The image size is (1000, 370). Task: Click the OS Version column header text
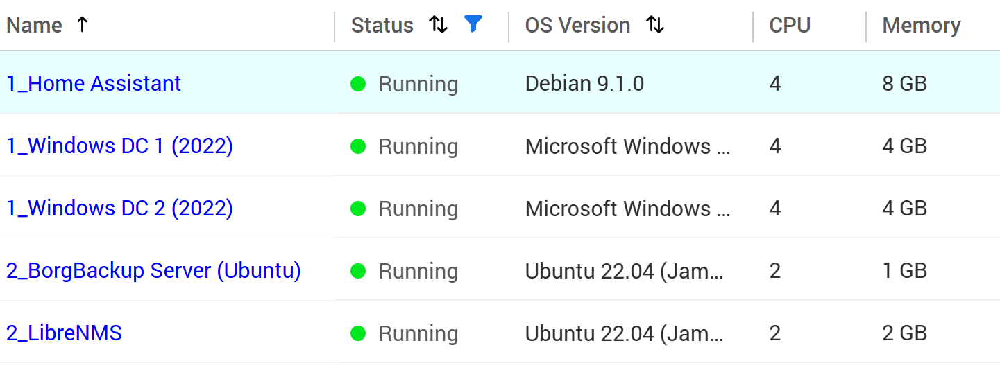(x=577, y=26)
